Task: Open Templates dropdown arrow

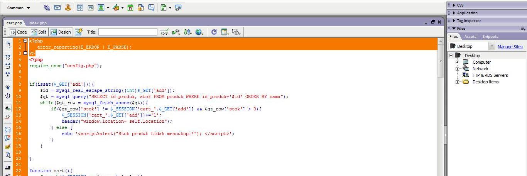Action: pyautogui.click(x=170, y=8)
